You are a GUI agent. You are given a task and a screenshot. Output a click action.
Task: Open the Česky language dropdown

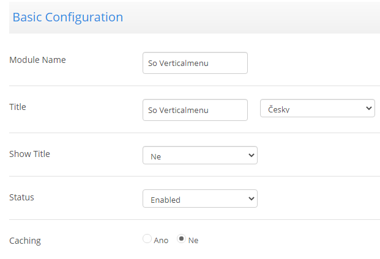click(x=318, y=108)
